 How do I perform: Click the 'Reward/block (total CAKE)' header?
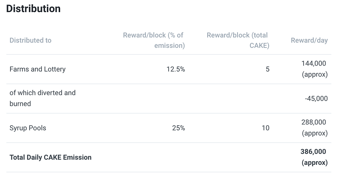238,40
